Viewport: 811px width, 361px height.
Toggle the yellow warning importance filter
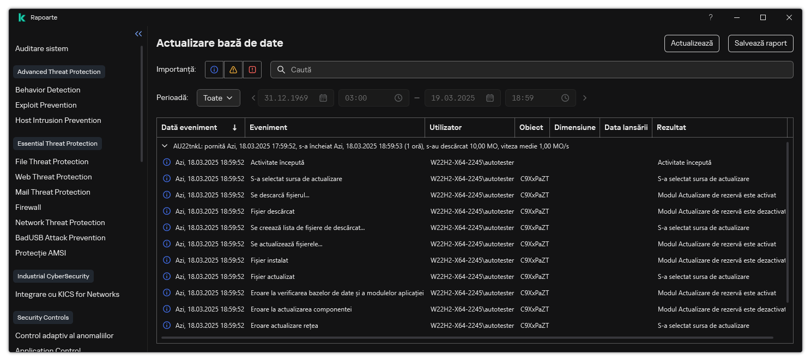233,70
